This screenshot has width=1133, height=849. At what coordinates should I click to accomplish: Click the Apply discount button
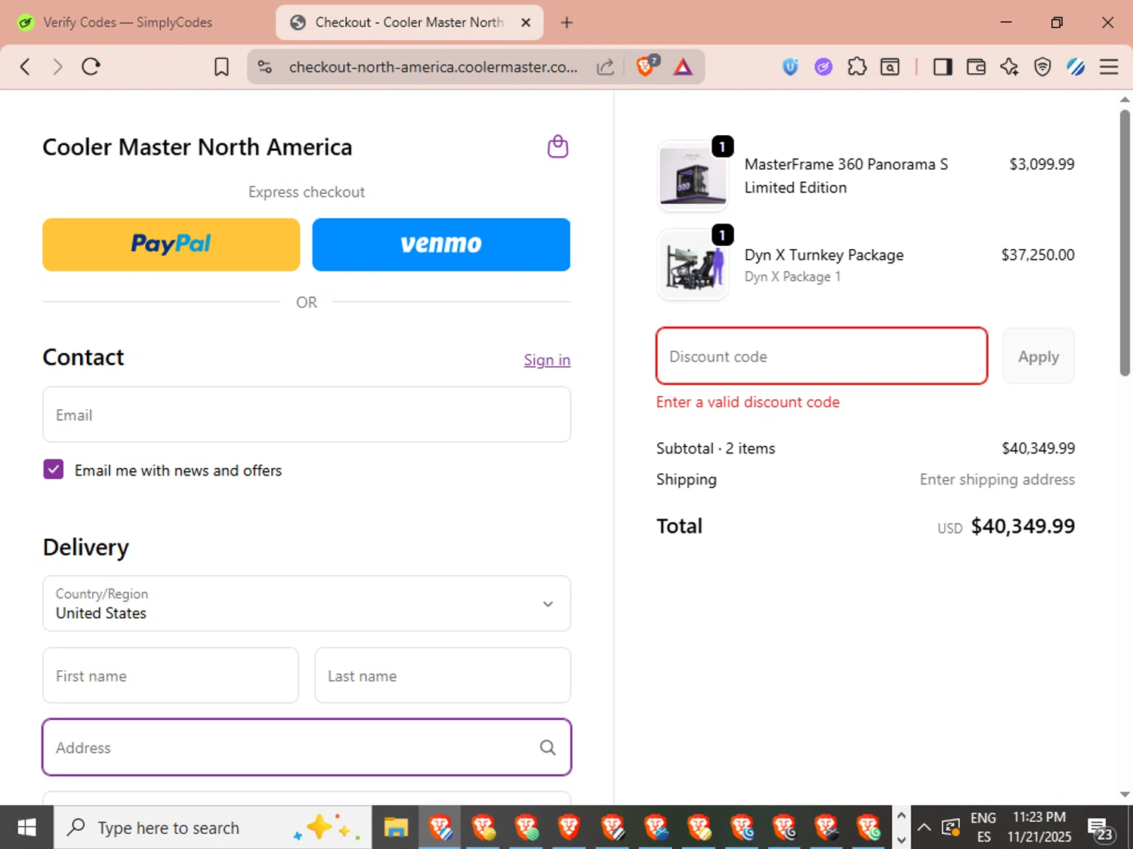pos(1039,356)
